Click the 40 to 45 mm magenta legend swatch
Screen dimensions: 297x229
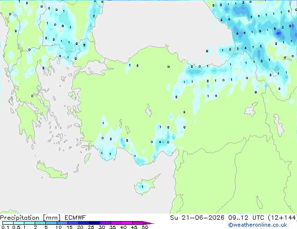pos(127,223)
